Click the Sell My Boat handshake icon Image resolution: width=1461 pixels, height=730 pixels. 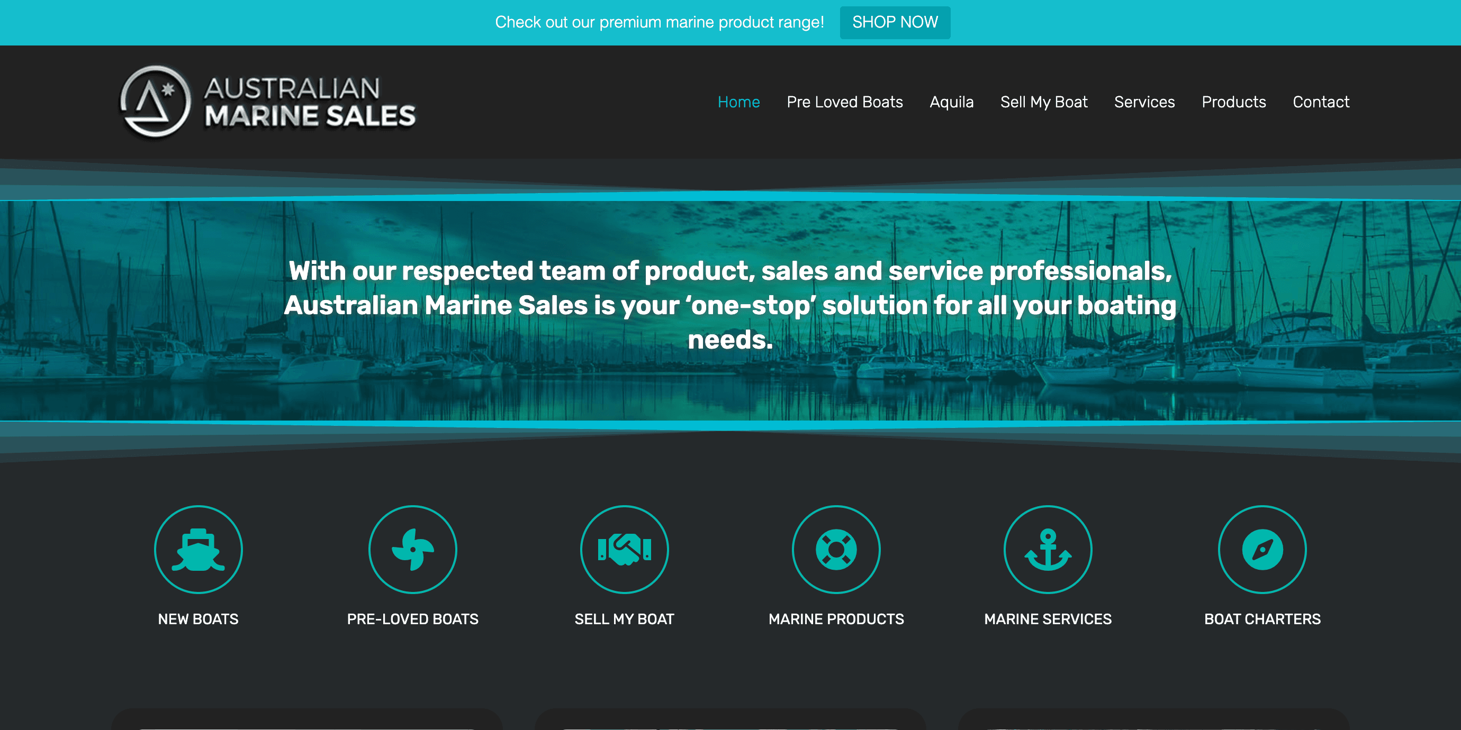(624, 549)
